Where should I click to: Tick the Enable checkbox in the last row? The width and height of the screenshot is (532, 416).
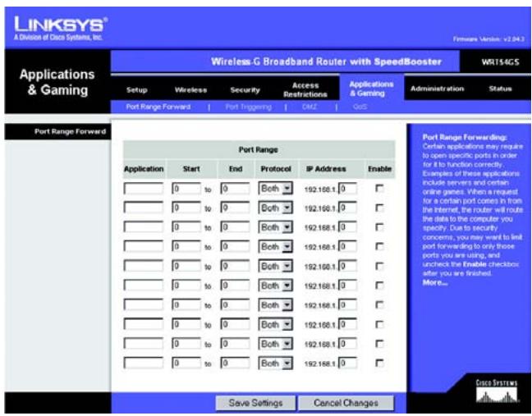coord(379,363)
